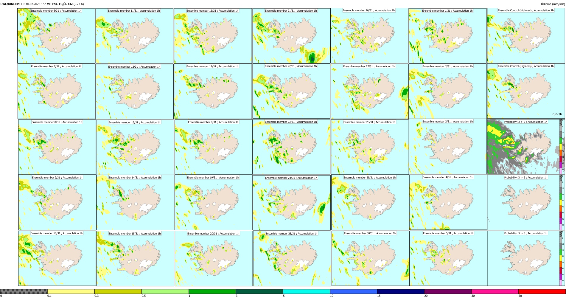Screen dimensions: 566x298
Task: Open the Ensemble member 11/31 map panel
Action: pos(134,36)
